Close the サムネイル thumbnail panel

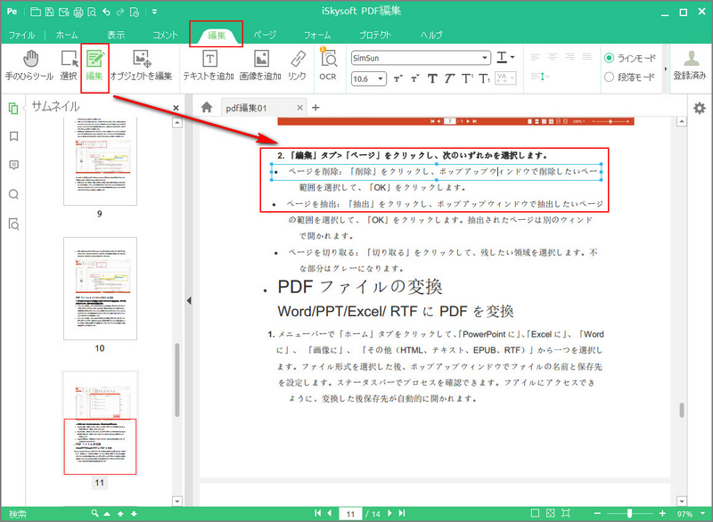(x=176, y=108)
